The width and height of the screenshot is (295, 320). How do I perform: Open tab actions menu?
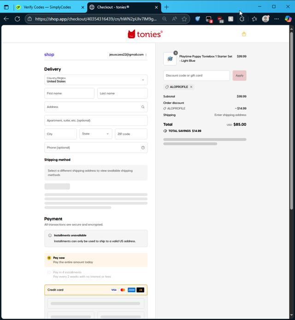[6, 7]
